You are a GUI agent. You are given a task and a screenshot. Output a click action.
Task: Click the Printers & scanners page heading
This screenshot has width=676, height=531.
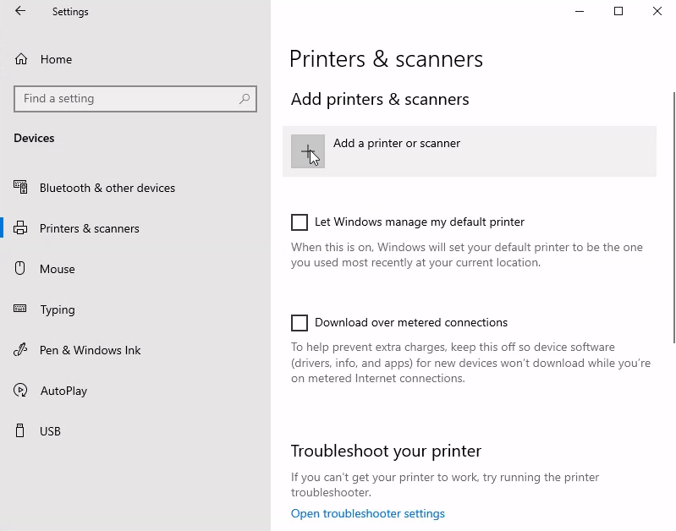(387, 58)
